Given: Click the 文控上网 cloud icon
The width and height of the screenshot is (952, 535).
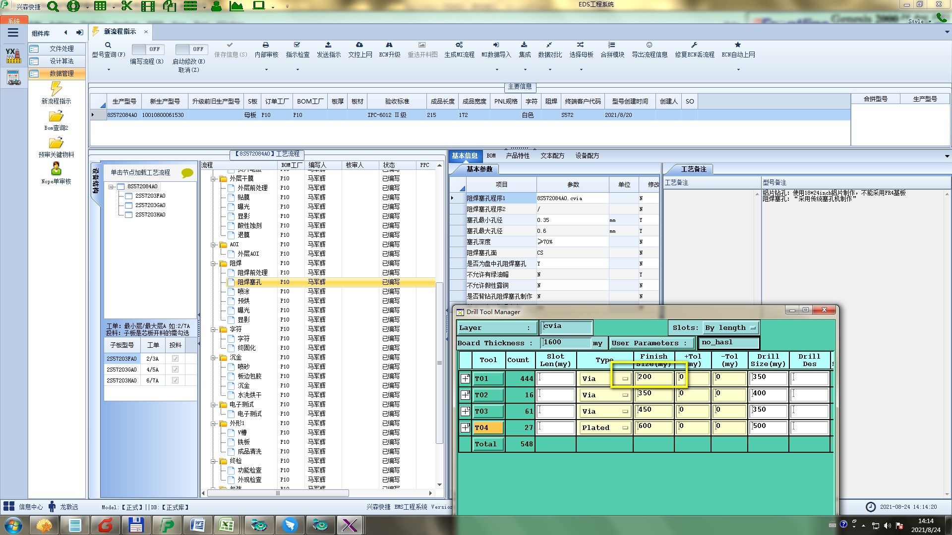Looking at the screenshot, I should tap(359, 45).
